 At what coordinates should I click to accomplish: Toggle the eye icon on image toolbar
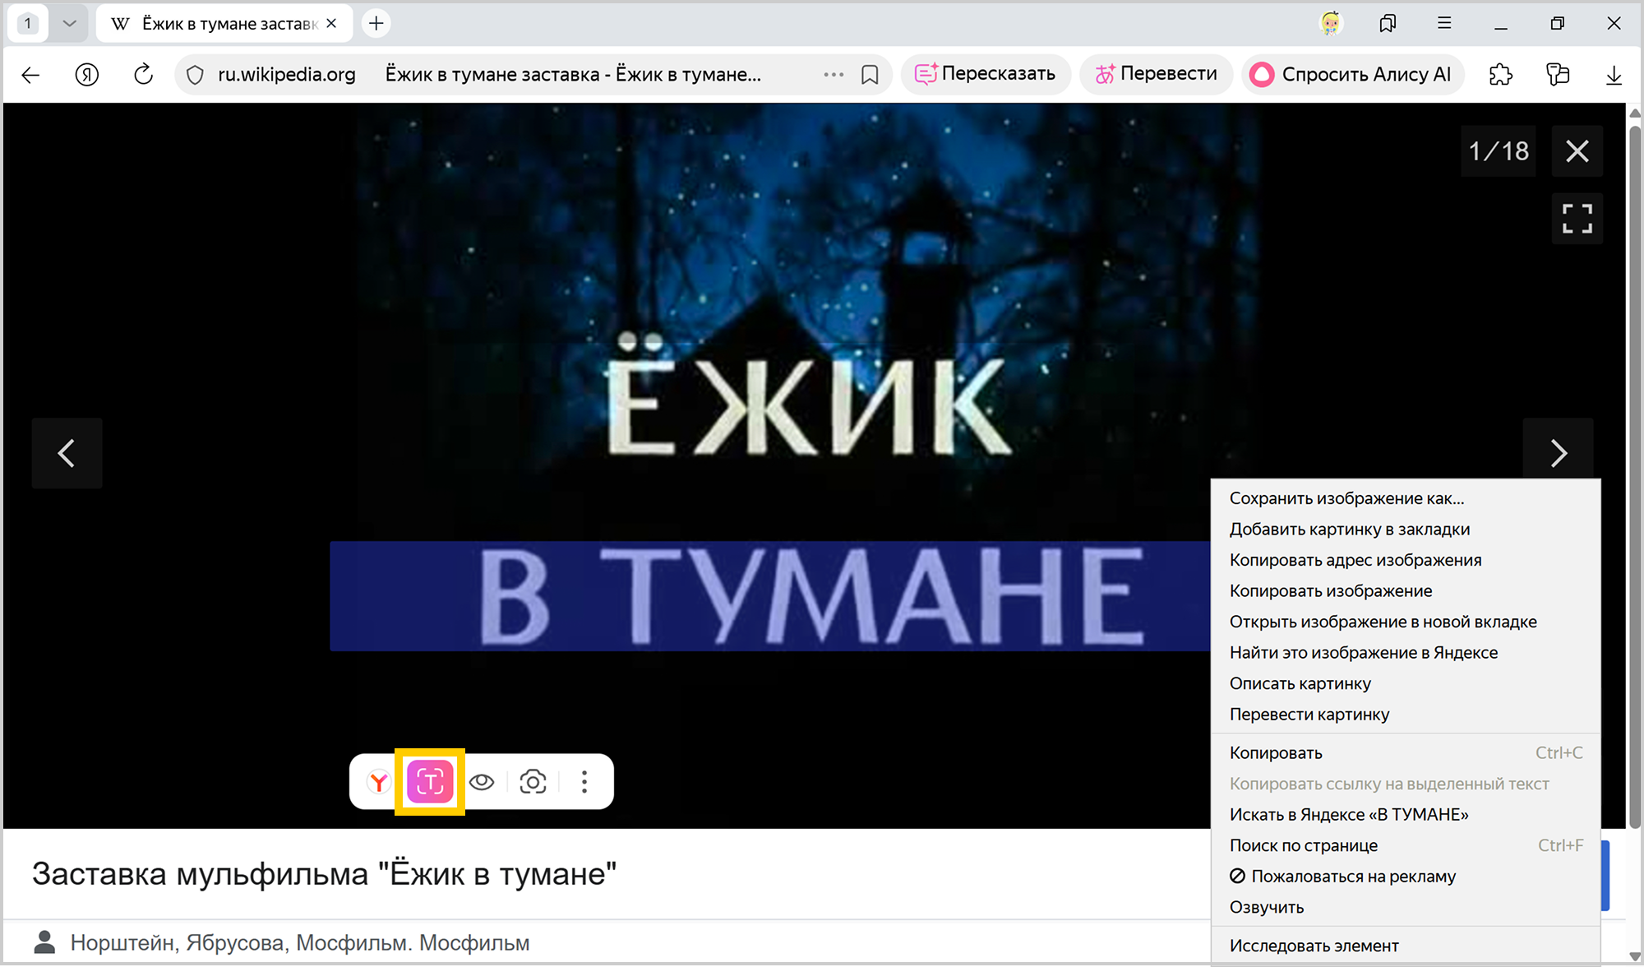(x=482, y=782)
